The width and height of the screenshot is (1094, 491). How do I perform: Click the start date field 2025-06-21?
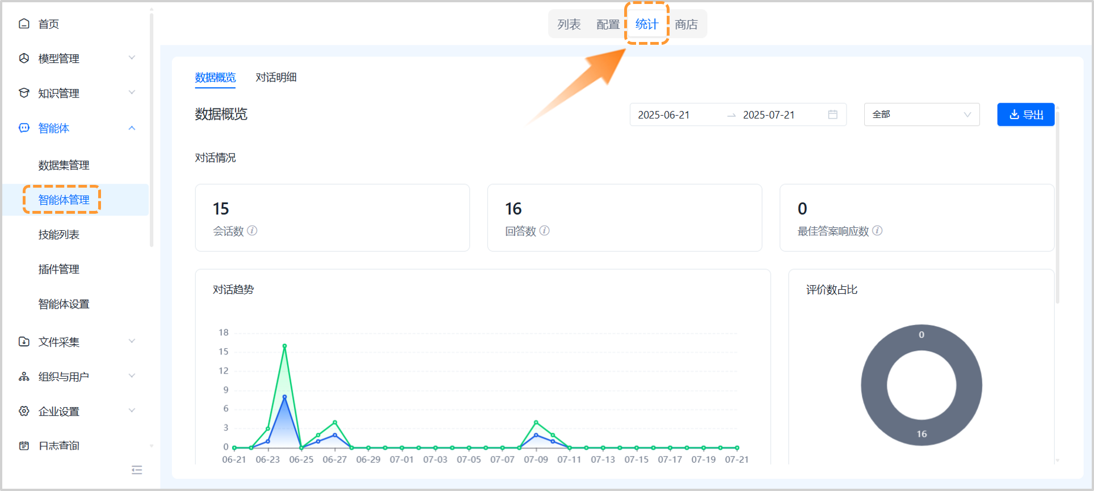pyautogui.click(x=664, y=115)
